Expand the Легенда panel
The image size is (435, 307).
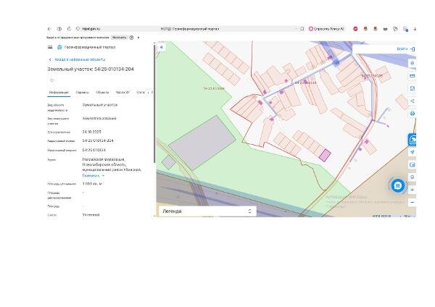pos(207,211)
